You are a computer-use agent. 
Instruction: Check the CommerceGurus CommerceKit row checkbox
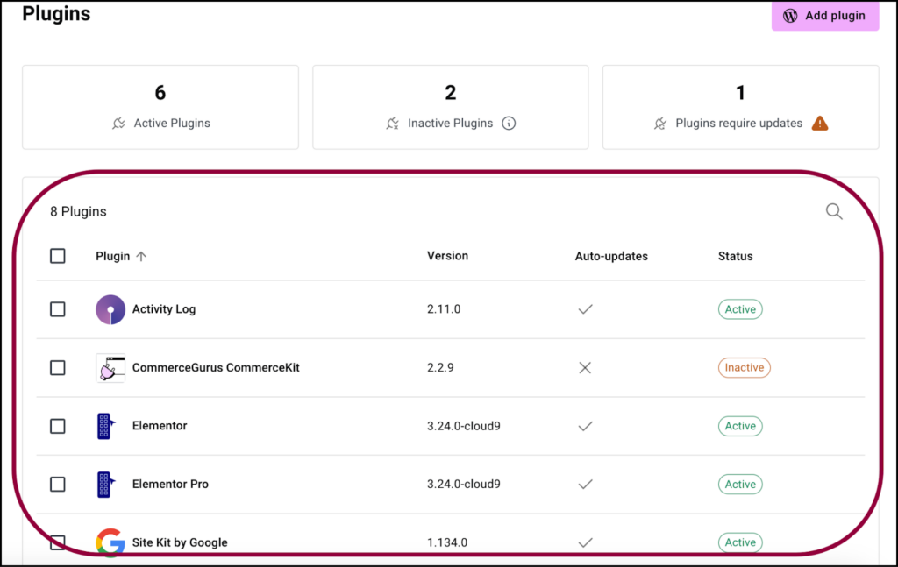[58, 368]
